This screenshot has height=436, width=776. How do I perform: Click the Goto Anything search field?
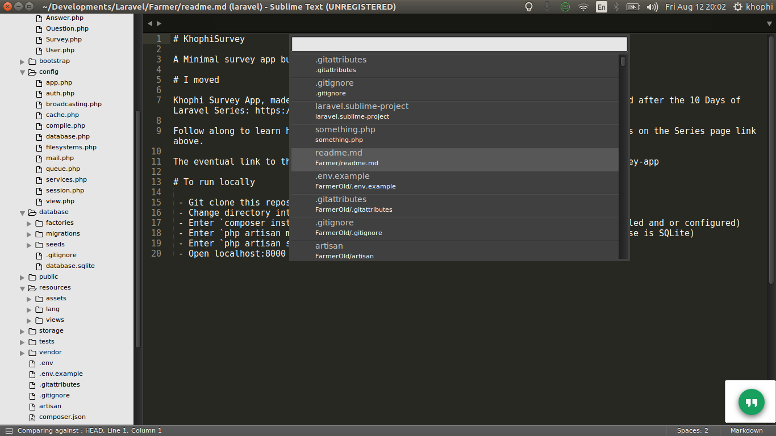459,44
